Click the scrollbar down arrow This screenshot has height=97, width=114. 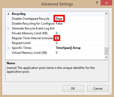click(106, 57)
